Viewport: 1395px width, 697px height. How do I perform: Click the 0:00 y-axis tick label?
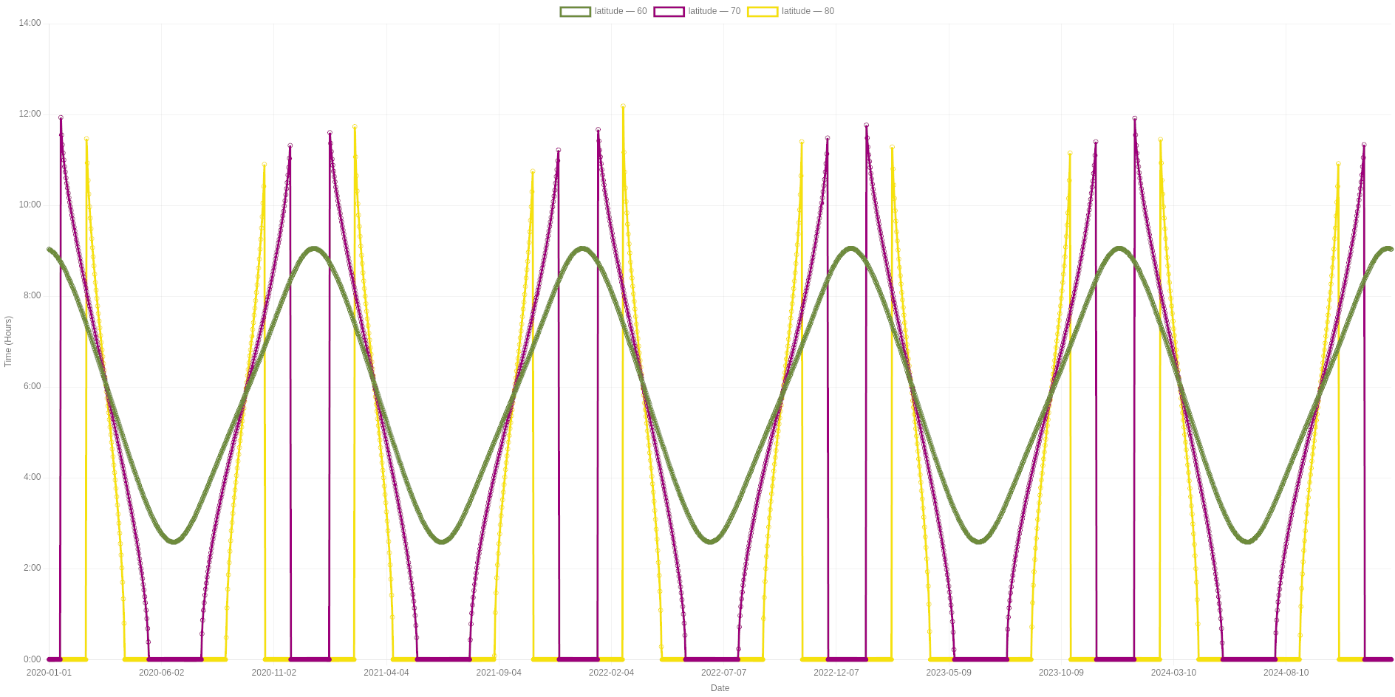point(32,659)
